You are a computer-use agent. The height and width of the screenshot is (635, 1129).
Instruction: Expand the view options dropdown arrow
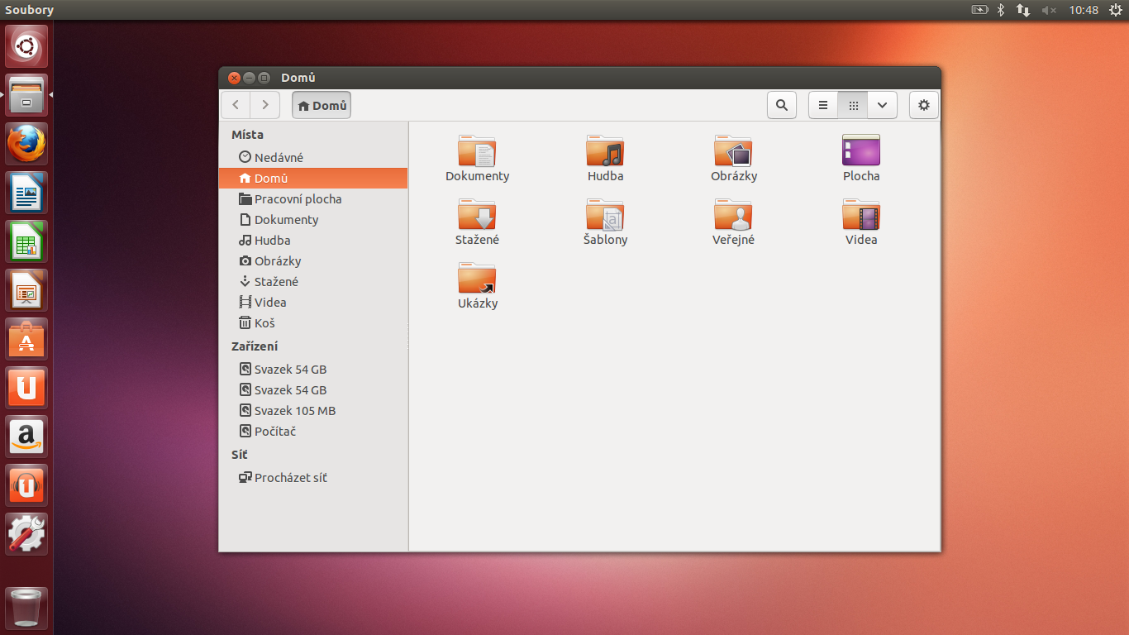click(x=883, y=105)
